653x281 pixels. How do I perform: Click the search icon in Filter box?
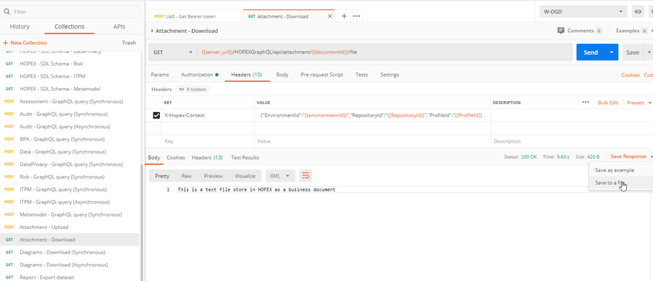7,12
